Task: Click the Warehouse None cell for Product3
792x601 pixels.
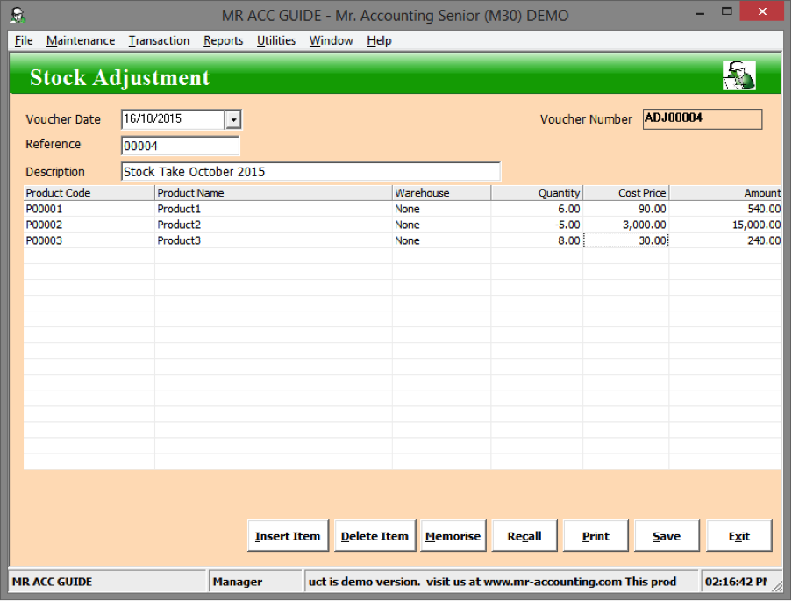Action: tap(441, 240)
